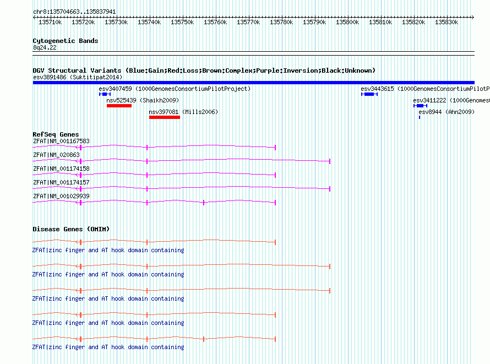Click the DGV Structural Variants track title
Screen dimensions: 490x364
click(x=204, y=70)
